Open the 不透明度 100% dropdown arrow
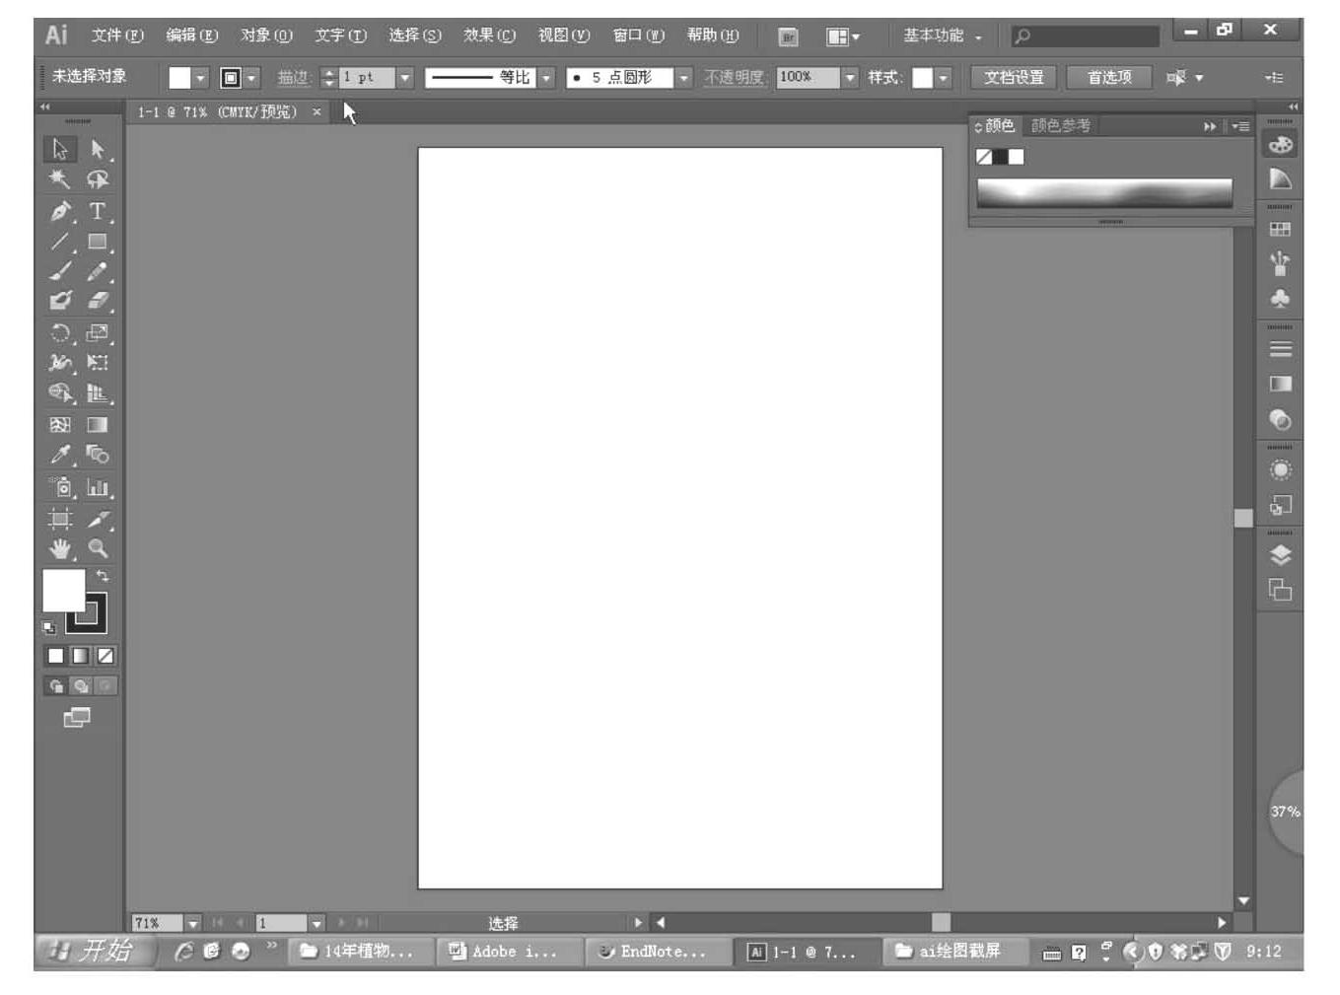 coord(850,77)
